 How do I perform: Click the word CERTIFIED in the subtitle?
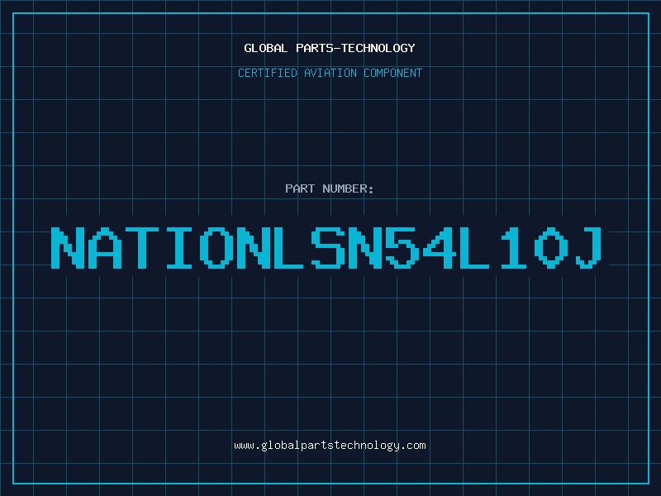tap(267, 73)
